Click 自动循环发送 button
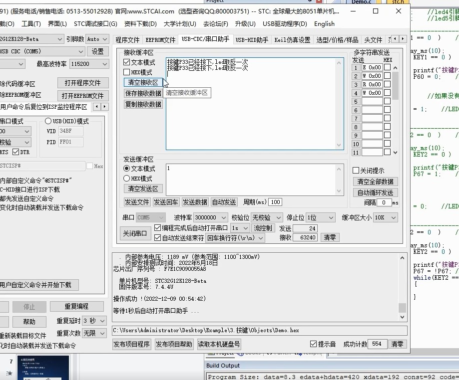This screenshot has width=459, height=380. [x=375, y=192]
